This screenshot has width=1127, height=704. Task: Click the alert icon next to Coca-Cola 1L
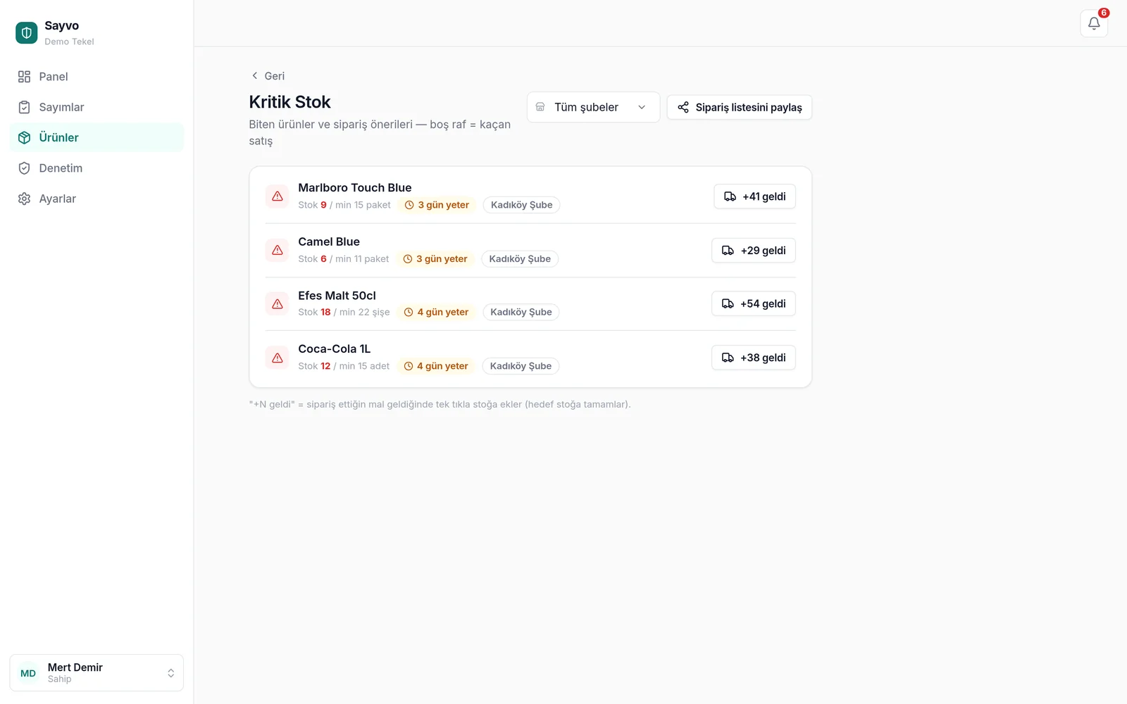point(278,358)
